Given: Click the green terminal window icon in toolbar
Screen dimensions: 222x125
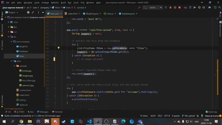Looking at the screenshot, I should pyautogui.click(x=215, y=8).
